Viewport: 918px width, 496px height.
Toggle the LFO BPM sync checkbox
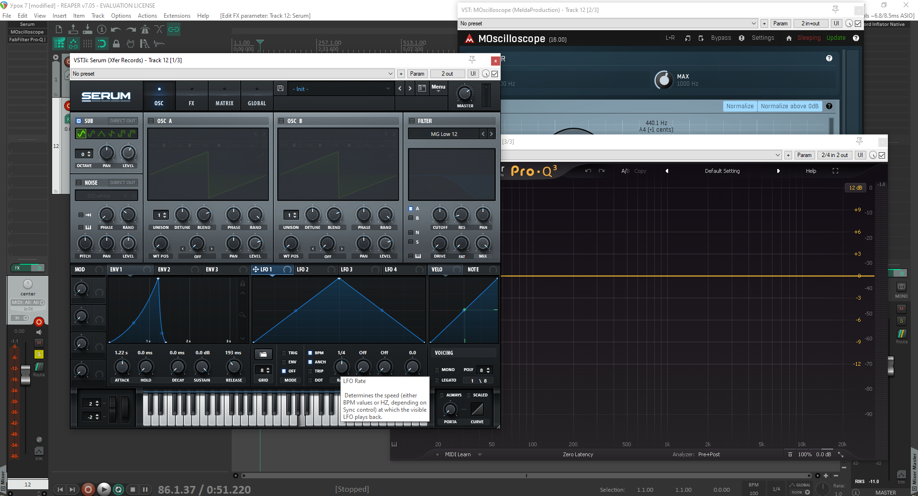pos(310,353)
